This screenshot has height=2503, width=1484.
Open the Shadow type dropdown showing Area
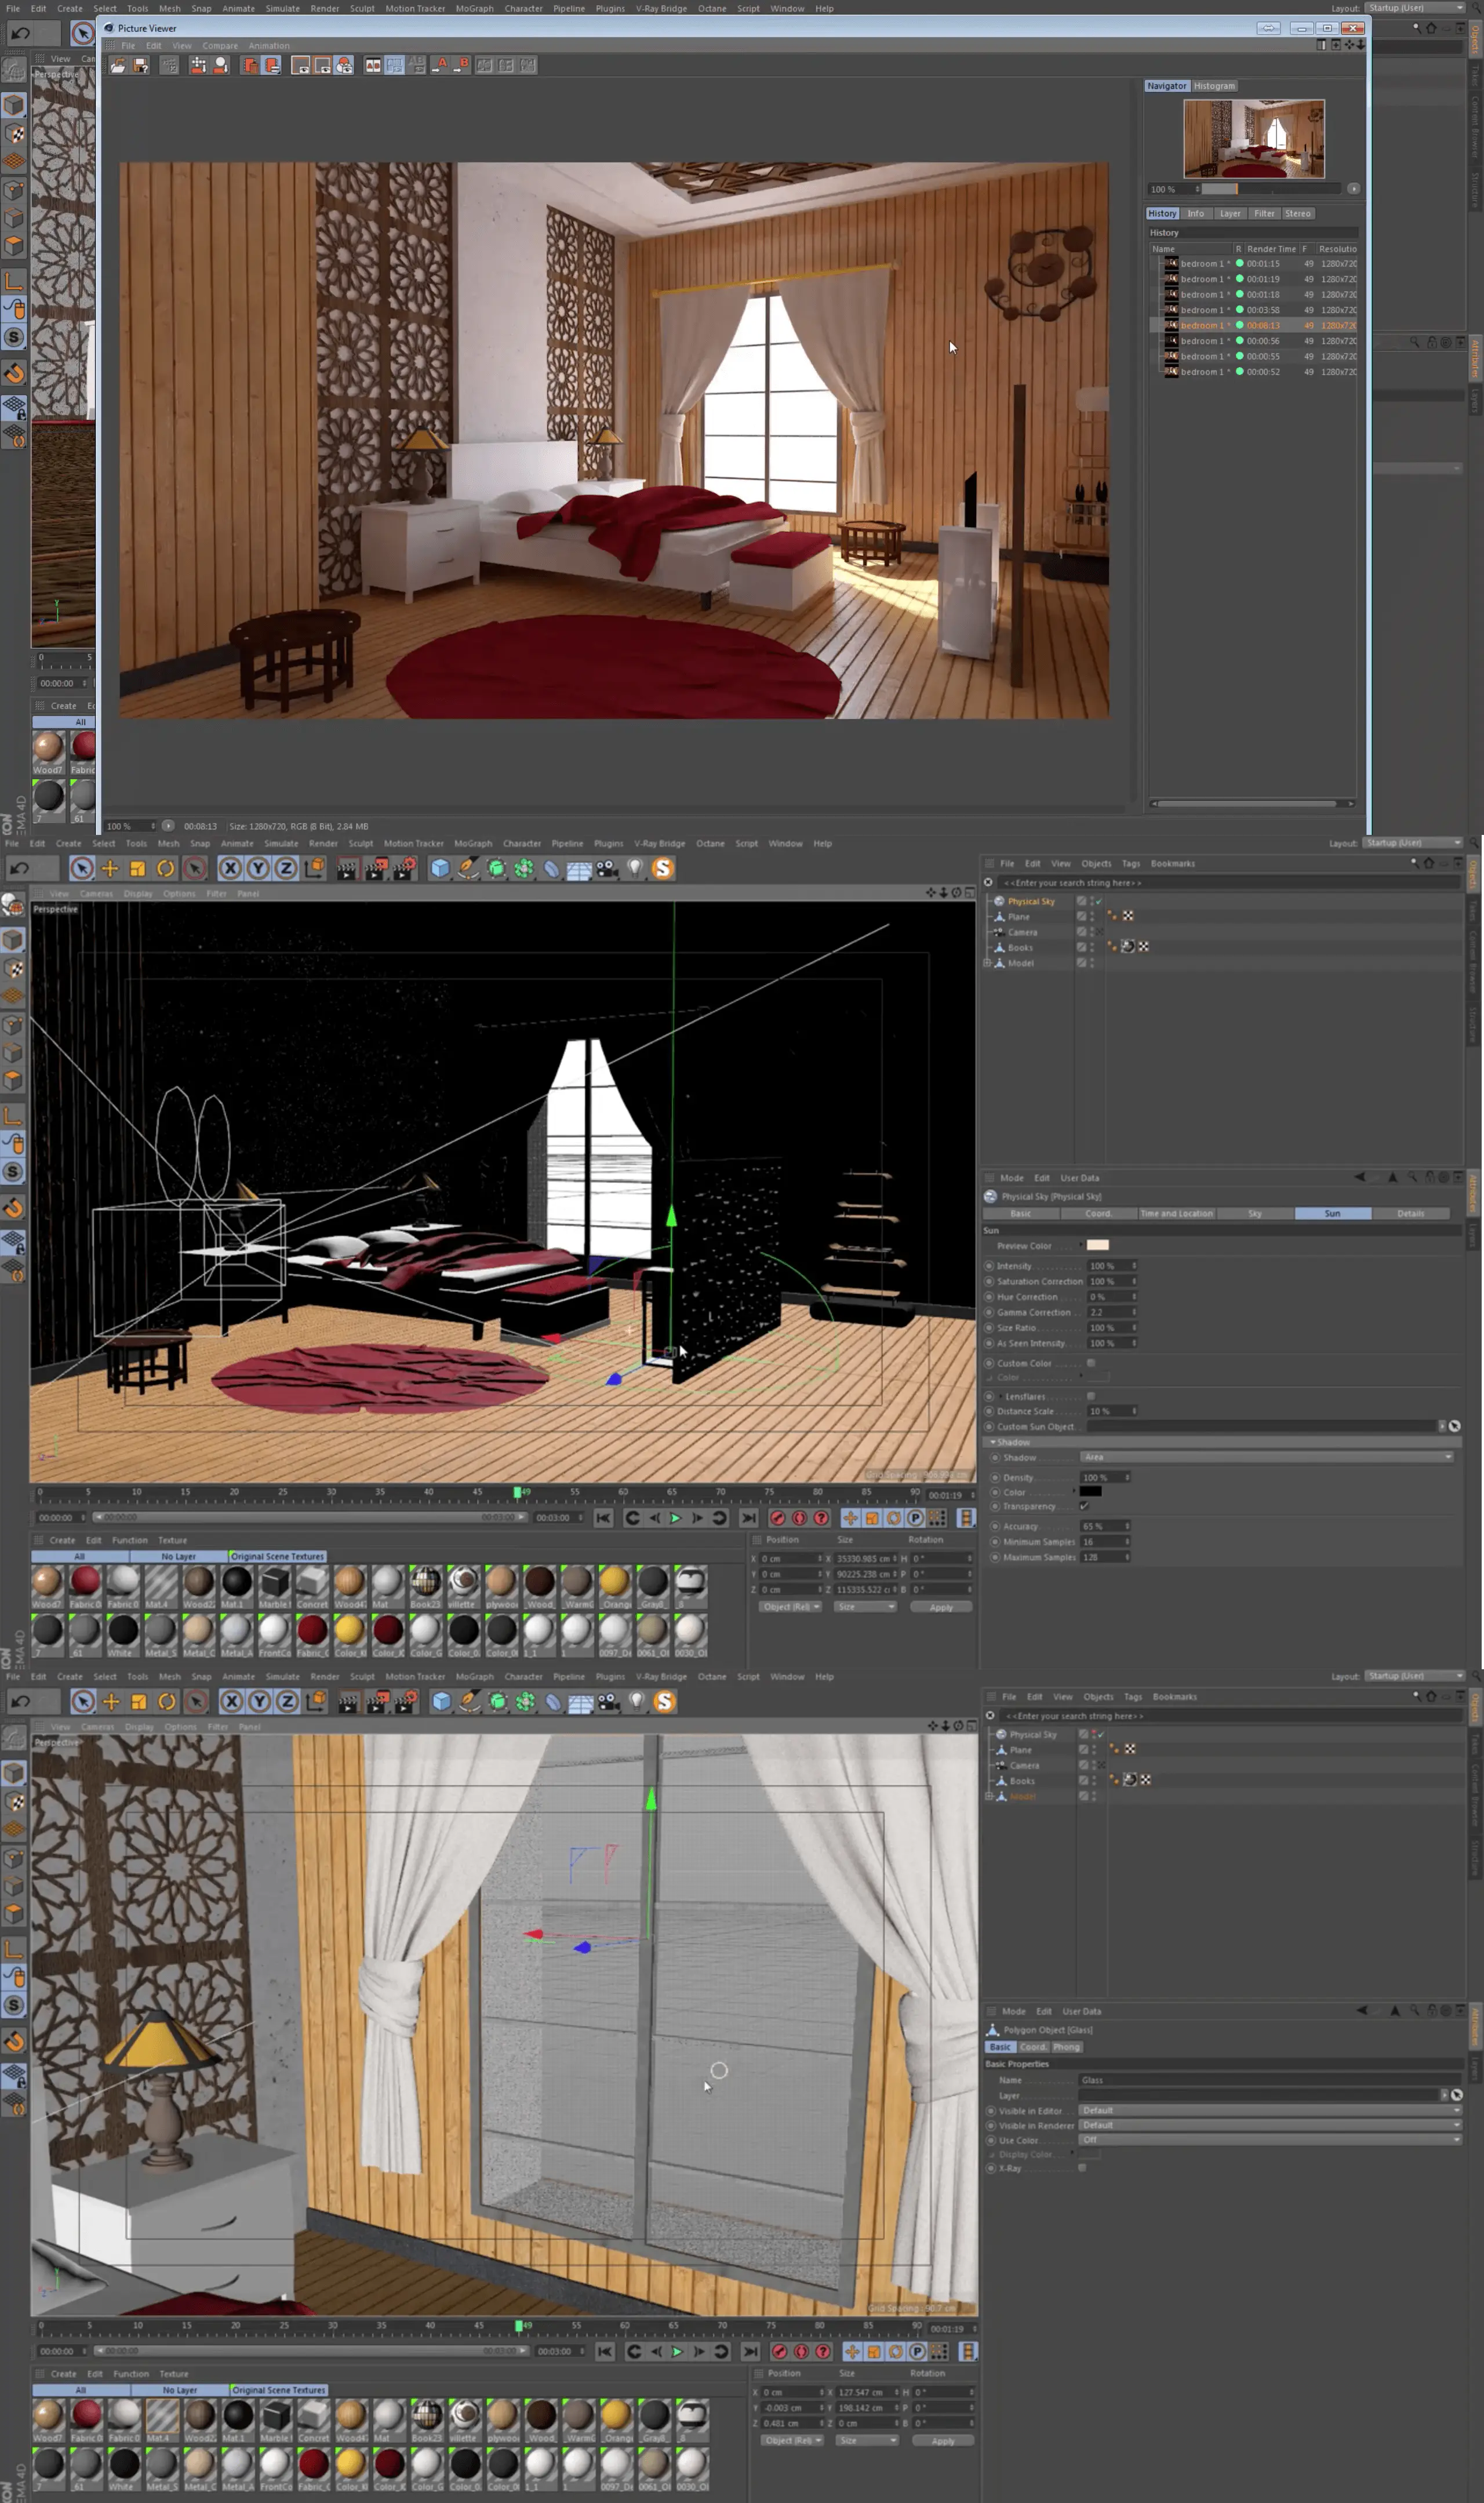(1267, 1457)
